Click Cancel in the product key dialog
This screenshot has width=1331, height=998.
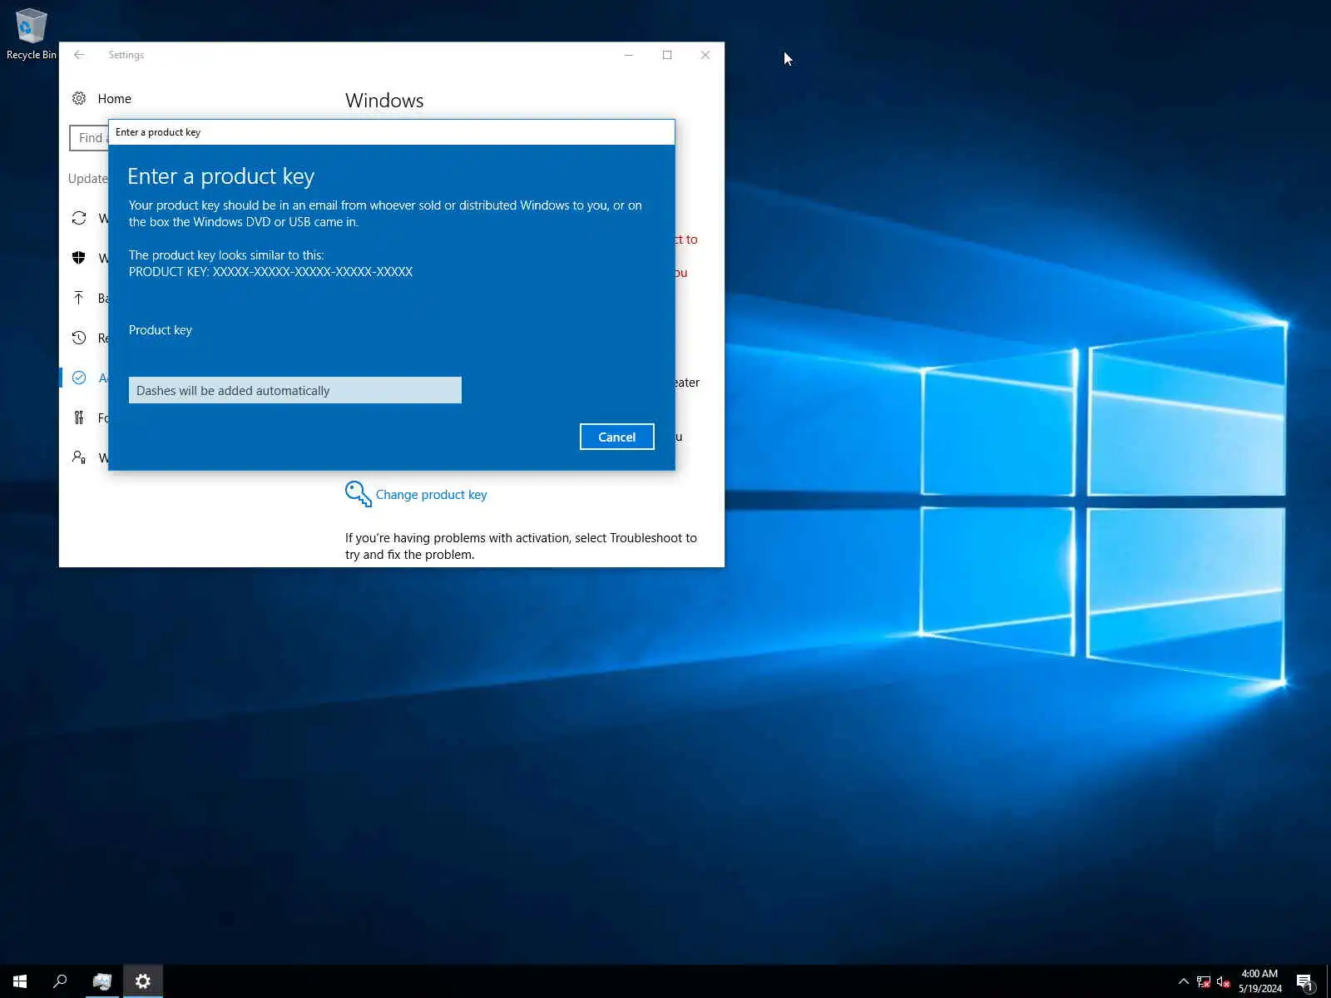coord(616,437)
